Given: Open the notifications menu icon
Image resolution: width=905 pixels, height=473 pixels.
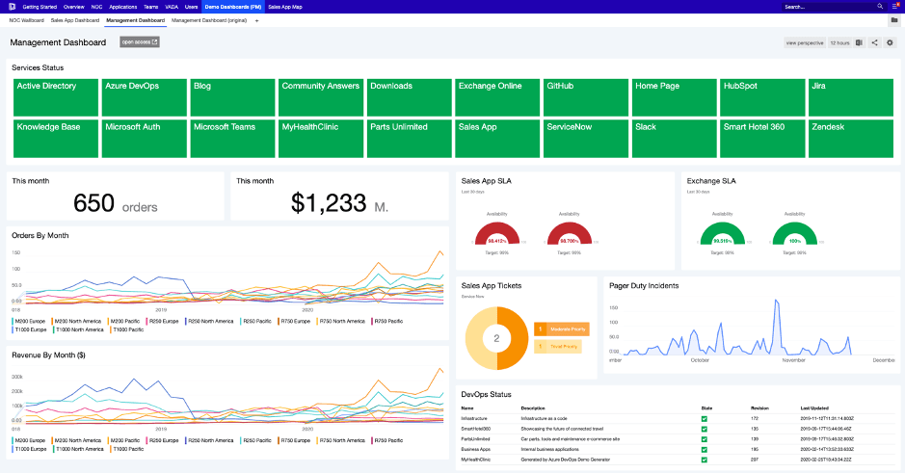Looking at the screenshot, I should click(895, 7).
